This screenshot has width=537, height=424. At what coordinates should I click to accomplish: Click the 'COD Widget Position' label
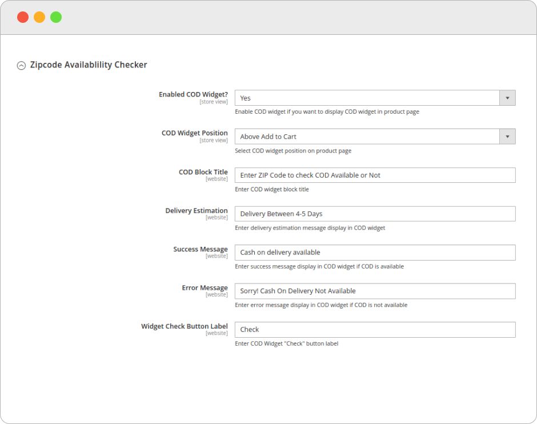(194, 133)
